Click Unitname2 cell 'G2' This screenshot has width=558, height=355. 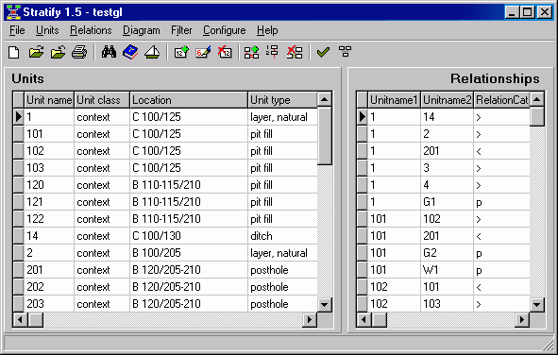tap(447, 253)
